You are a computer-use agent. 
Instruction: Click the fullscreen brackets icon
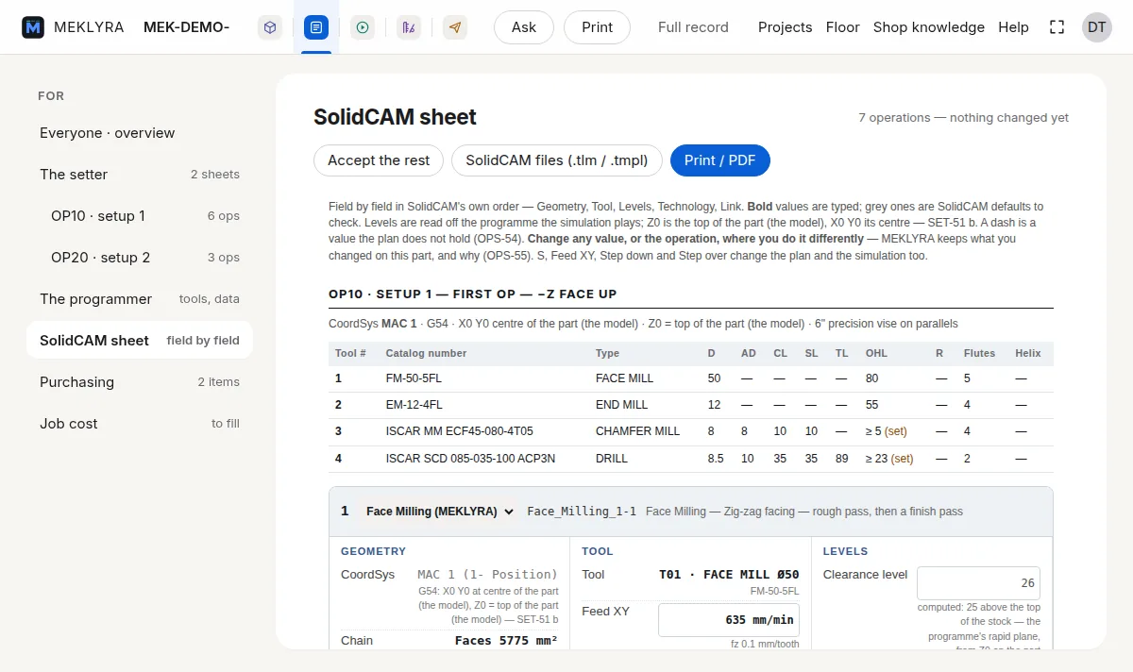coord(1057,27)
